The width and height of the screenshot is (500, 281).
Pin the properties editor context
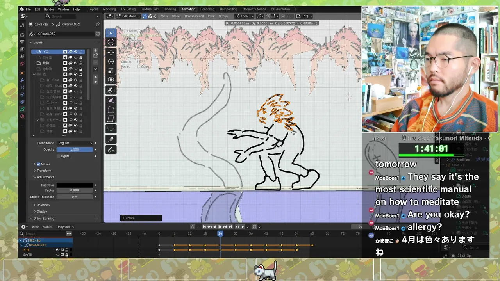pyautogui.click(x=98, y=24)
